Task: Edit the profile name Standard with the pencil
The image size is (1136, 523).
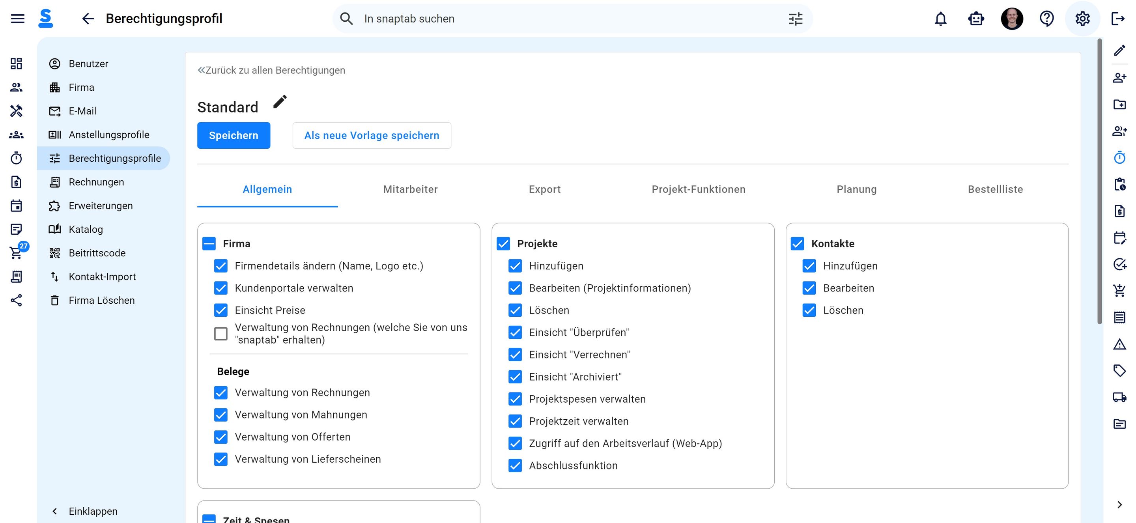Action: point(280,101)
